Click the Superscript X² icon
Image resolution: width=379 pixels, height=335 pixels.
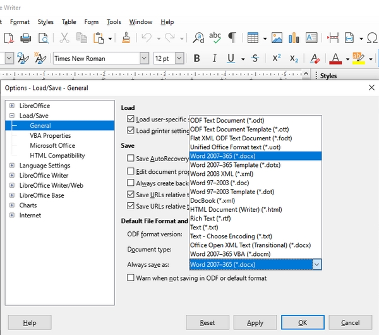[x=277, y=58]
